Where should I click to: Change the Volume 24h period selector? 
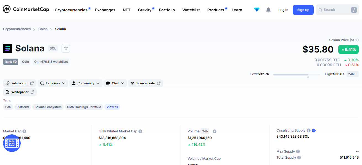pos(205,131)
